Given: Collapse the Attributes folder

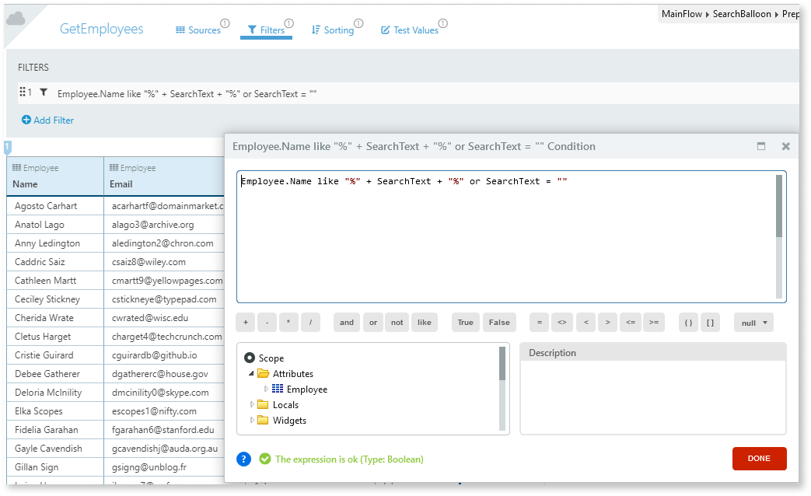Looking at the screenshot, I should [x=252, y=374].
